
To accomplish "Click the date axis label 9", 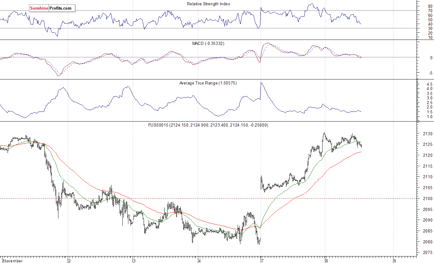I will coord(395,261).
